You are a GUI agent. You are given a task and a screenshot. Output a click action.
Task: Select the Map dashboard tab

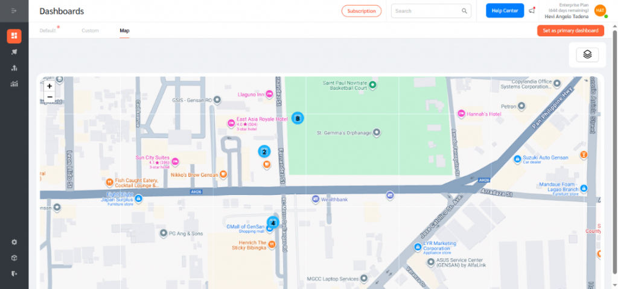(x=124, y=31)
